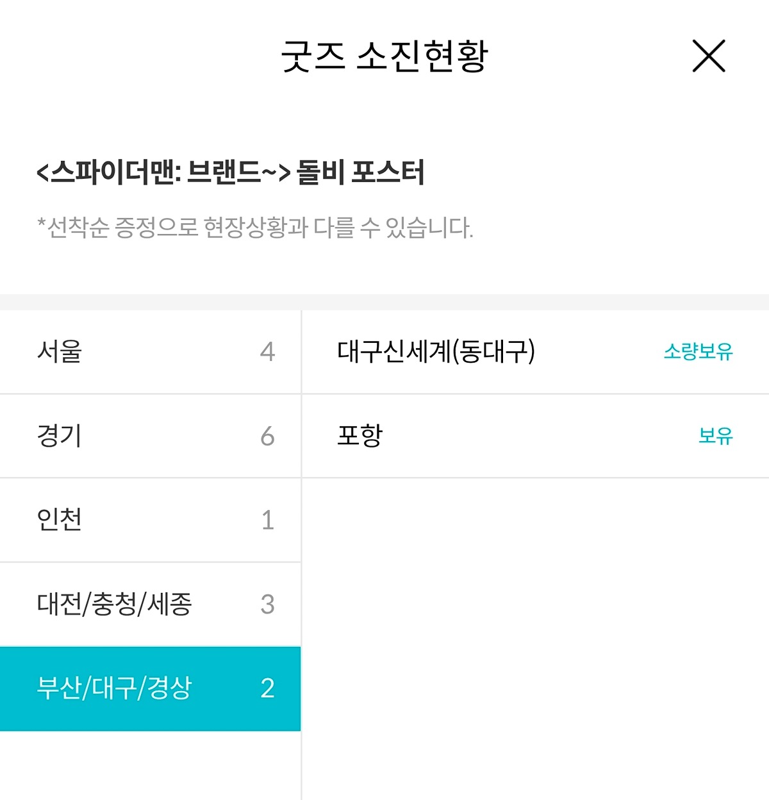Open the 인천 region tab
769x800 pixels.
pyautogui.click(x=150, y=520)
